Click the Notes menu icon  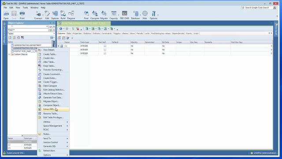point(40,134)
